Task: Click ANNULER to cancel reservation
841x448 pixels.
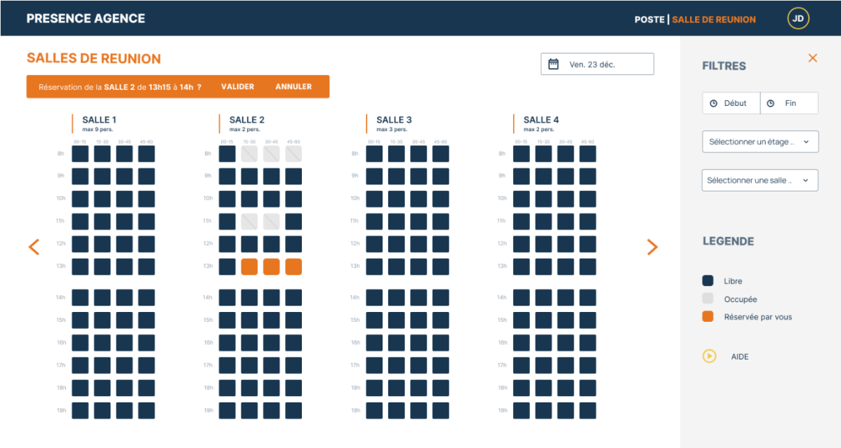Action: (x=293, y=87)
